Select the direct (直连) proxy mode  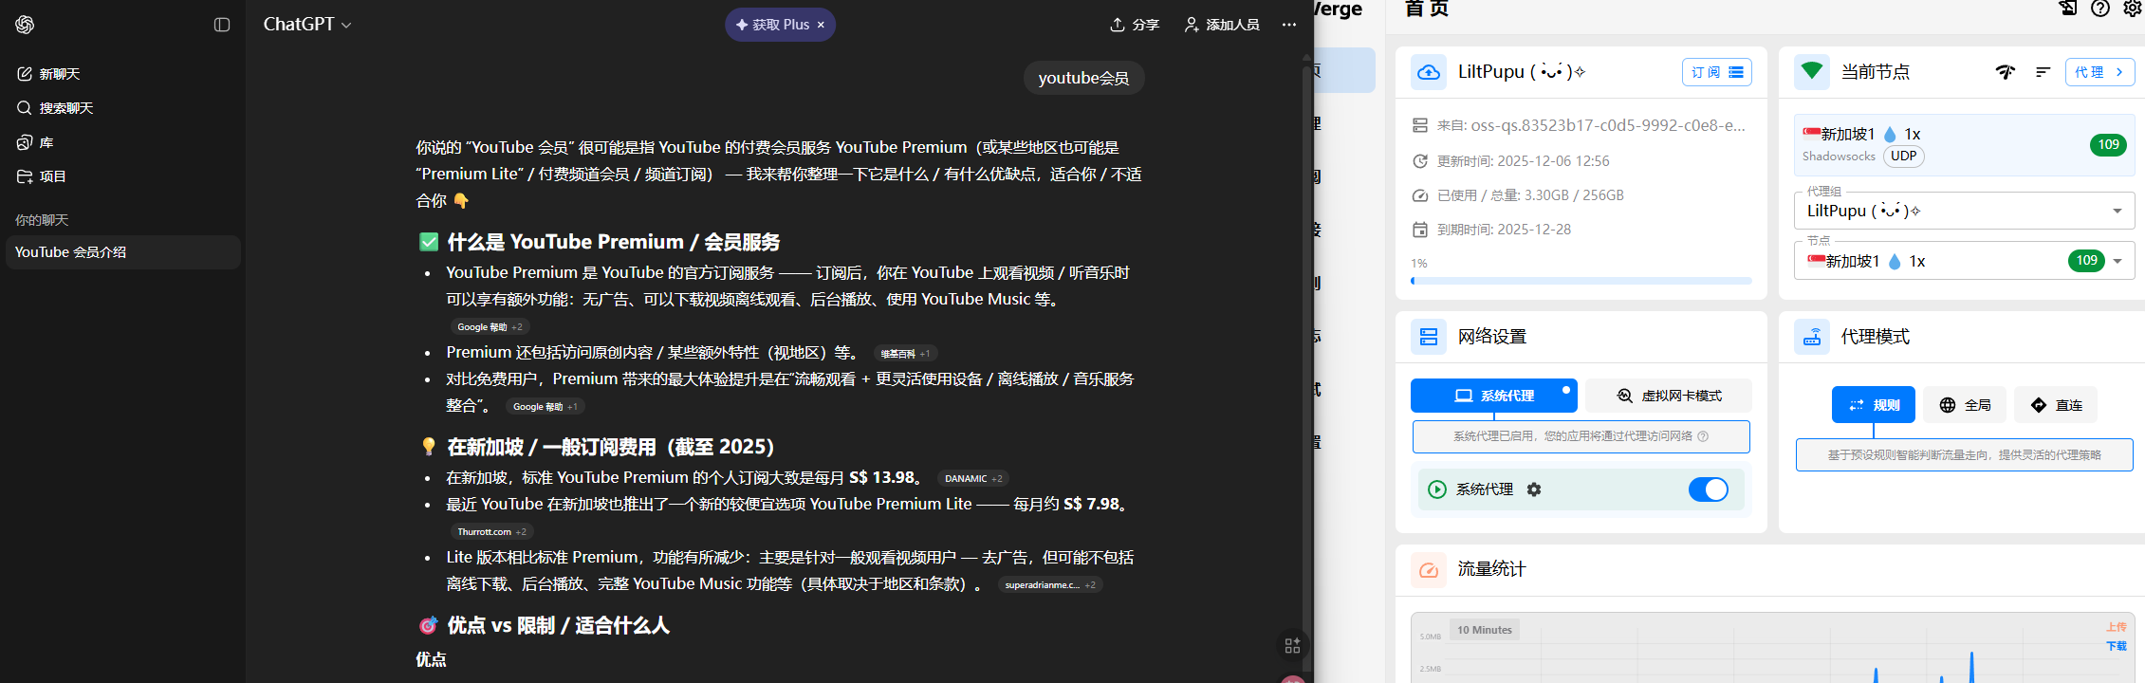(2056, 405)
